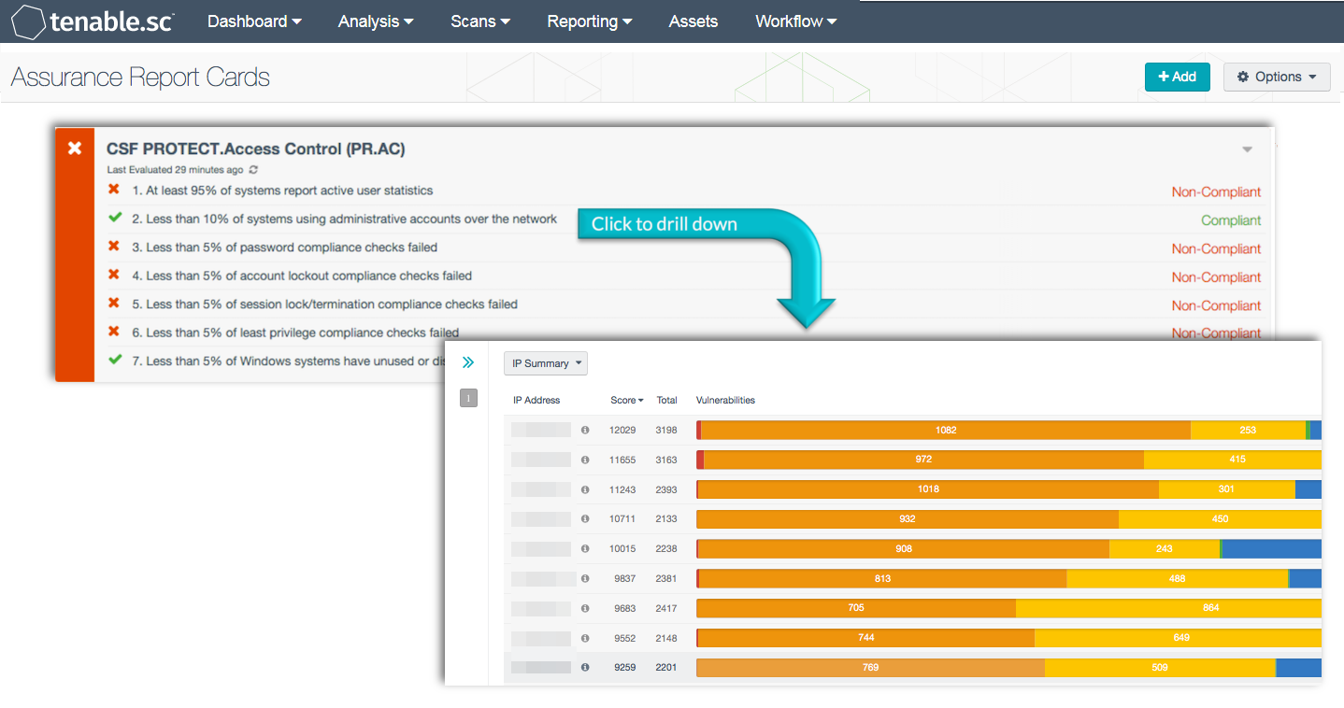
Task: Click orange bar segment showing 1082
Action: [946, 430]
